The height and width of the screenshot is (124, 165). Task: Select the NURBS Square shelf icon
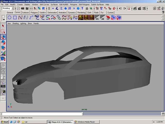coord(15,18)
